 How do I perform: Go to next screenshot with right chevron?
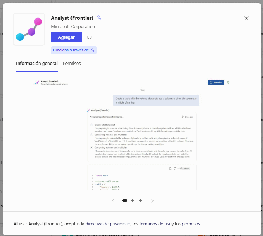[x=152, y=201]
